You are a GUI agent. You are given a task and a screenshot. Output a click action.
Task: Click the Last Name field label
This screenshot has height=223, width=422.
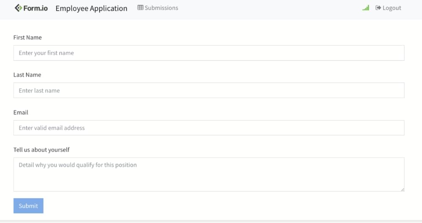(x=27, y=75)
